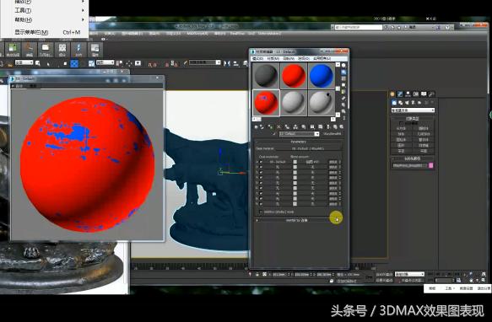The image size is (492, 322).
Task: Click Use Pivot Point Center icon
Action: [x=120, y=63]
